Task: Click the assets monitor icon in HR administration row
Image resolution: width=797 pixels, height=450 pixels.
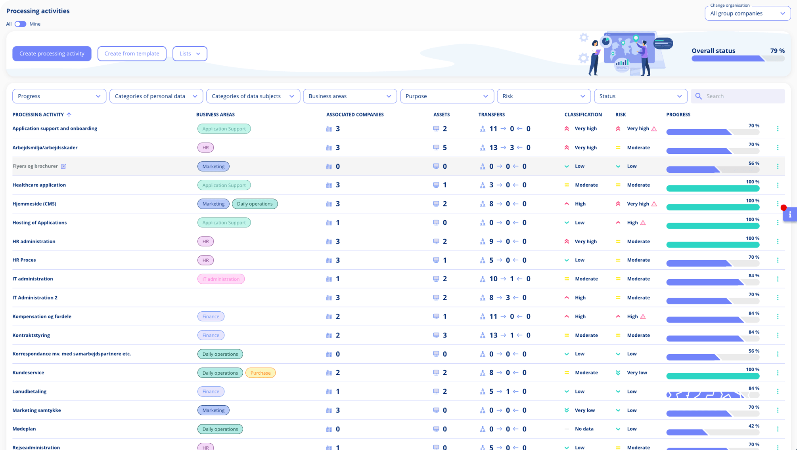Action: click(436, 241)
